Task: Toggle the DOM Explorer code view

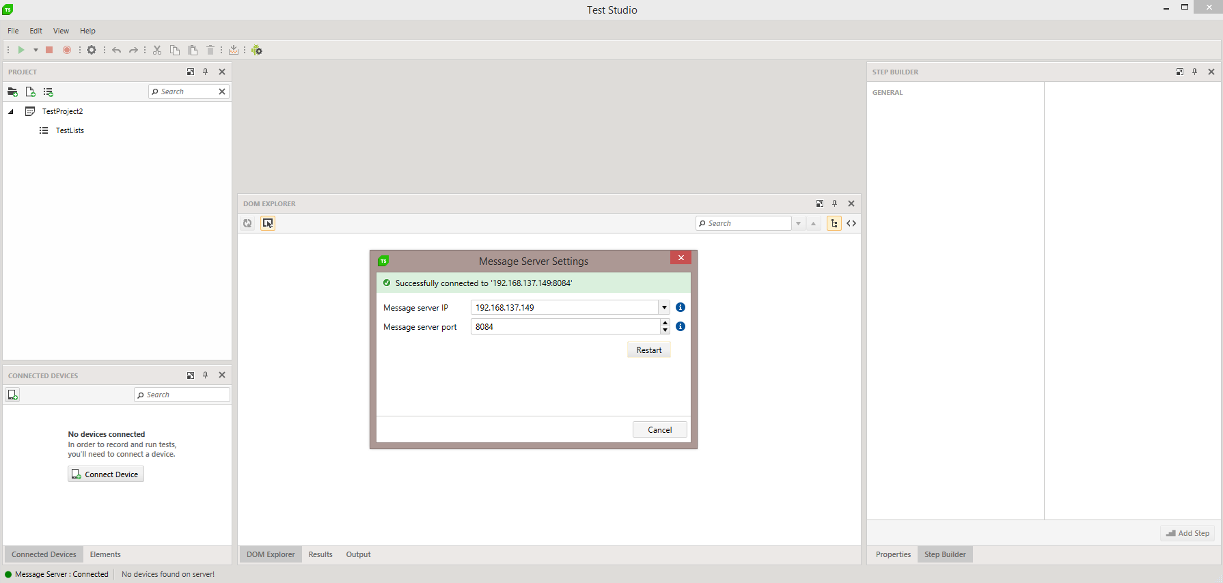Action: click(851, 223)
